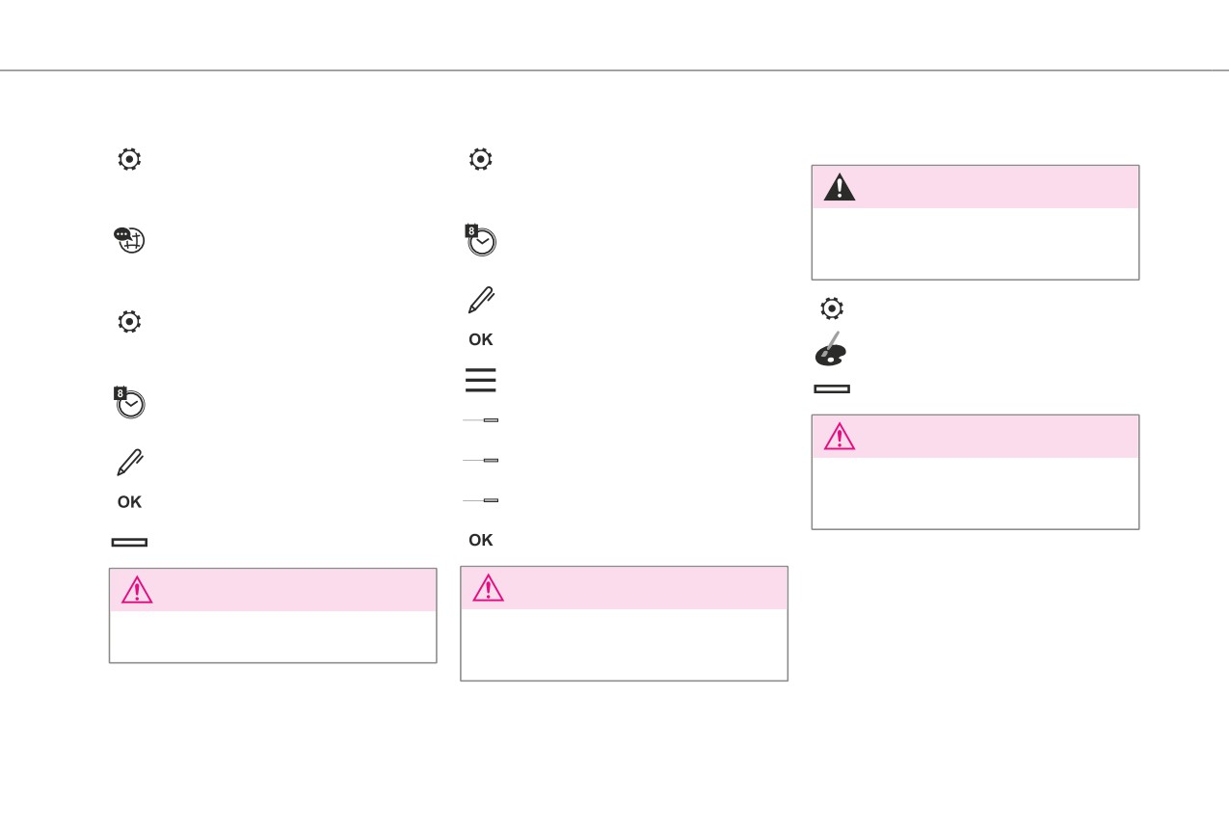Click the pink warning triangle below the slider column's OK
This screenshot has width=1229, height=829.
[x=488, y=588]
